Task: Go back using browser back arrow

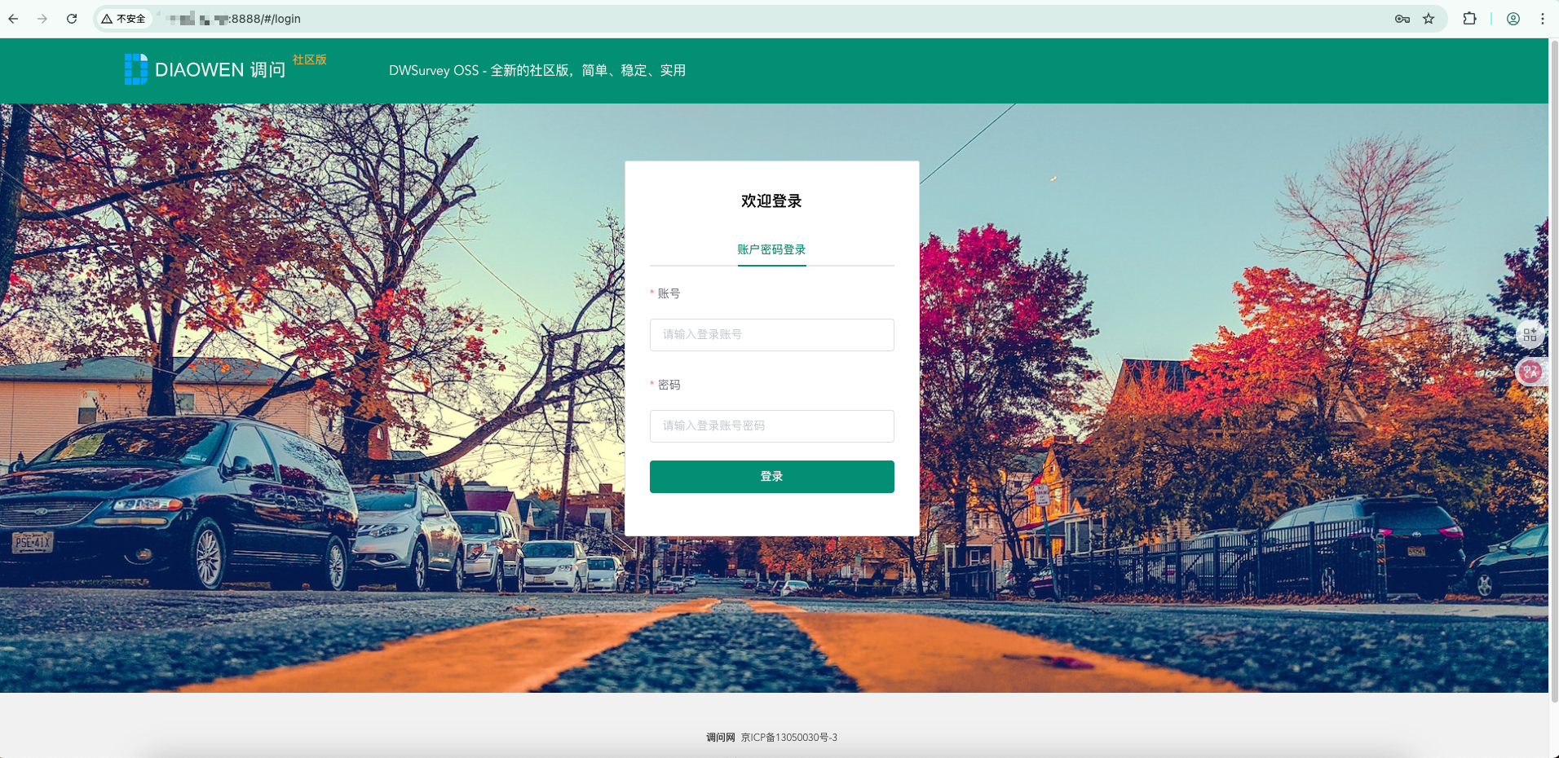Action: [14, 19]
